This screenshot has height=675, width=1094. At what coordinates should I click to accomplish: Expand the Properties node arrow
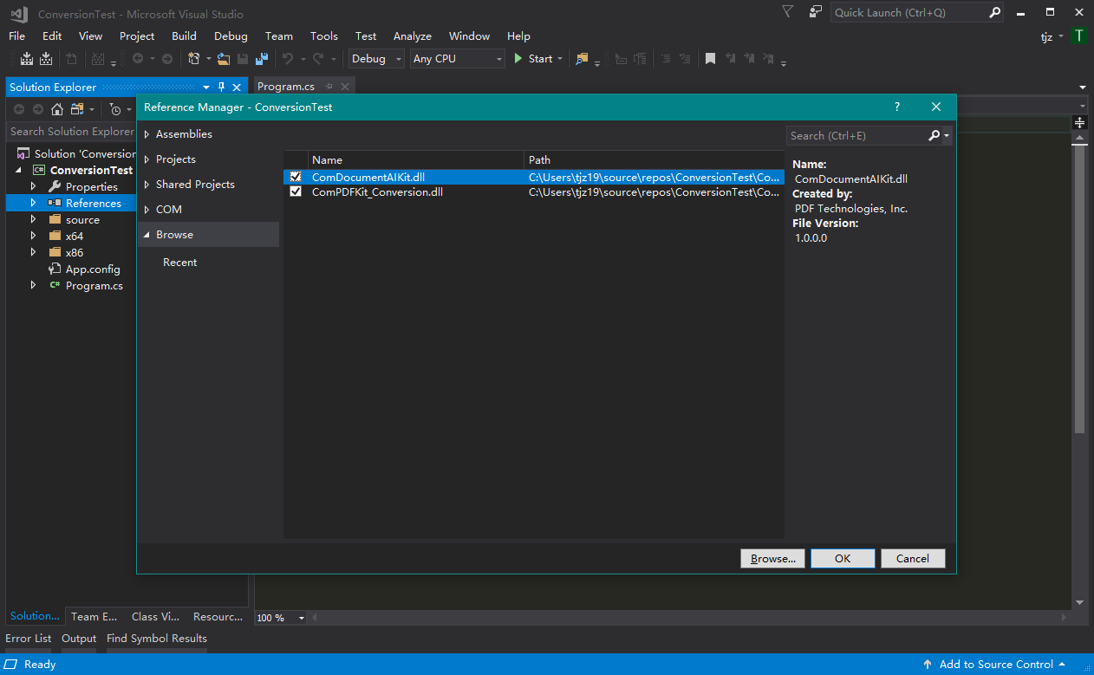34,186
